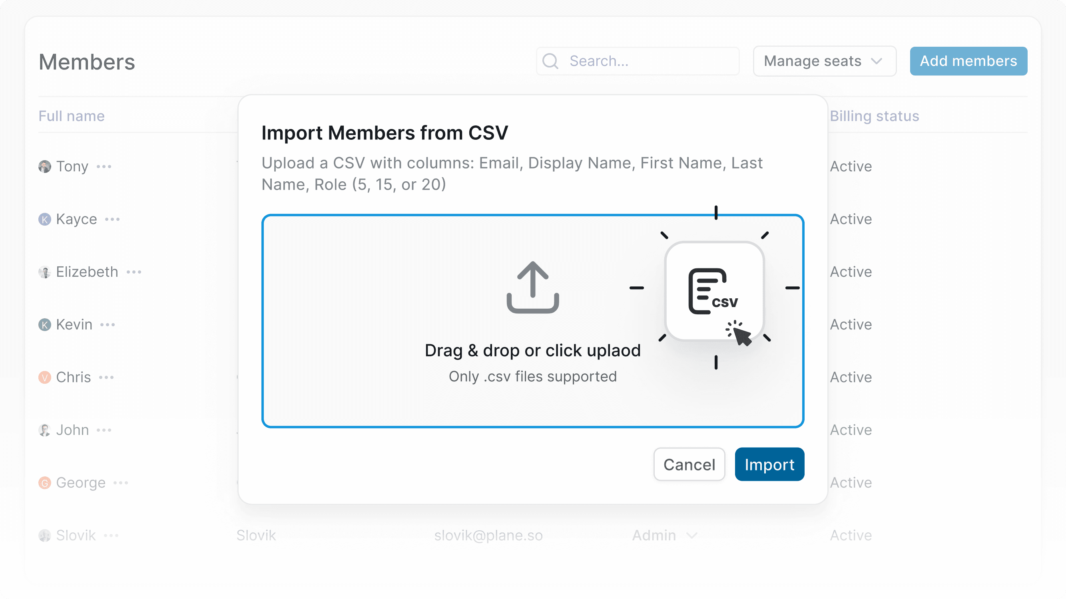Click Kevin's avatar icon
This screenshot has height=599, width=1066.
pos(45,325)
